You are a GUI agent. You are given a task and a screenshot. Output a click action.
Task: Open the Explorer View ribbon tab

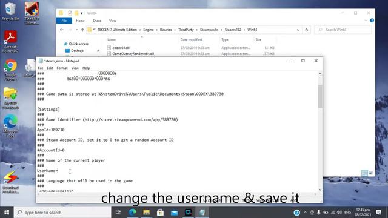pos(113,21)
